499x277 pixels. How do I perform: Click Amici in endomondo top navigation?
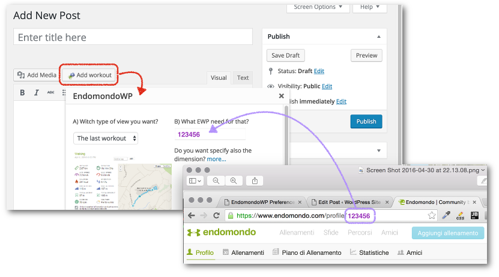[390, 233]
